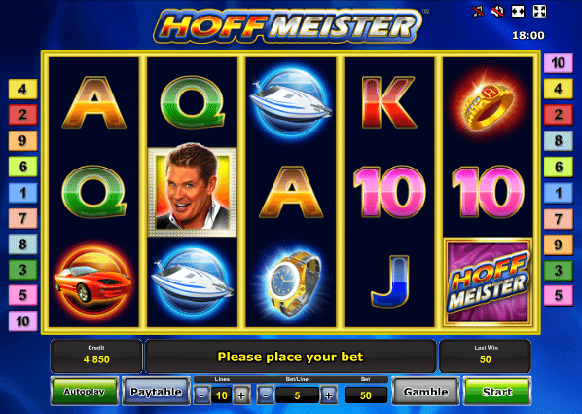
Task: Increase the bet per line
Action: point(329,395)
